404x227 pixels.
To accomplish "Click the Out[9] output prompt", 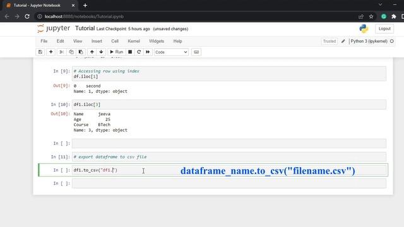I will point(61,86).
